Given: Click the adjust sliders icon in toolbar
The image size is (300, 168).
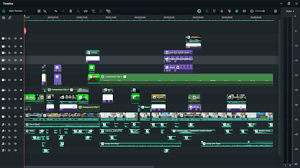Looking at the screenshot, I should 101,11.
